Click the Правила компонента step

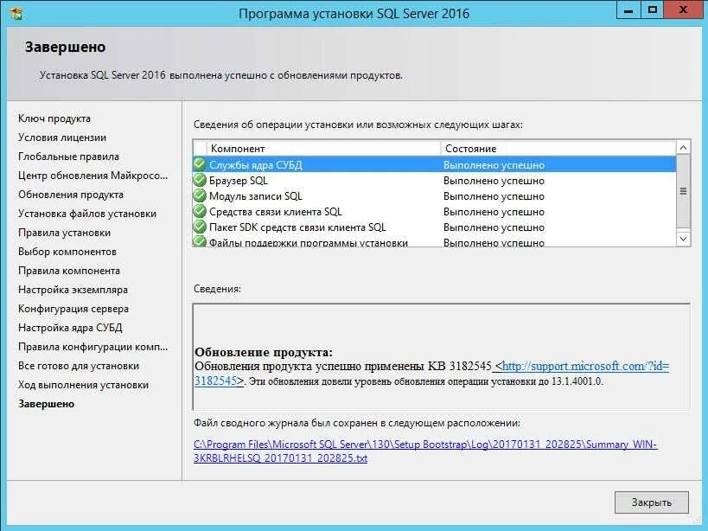click(69, 271)
